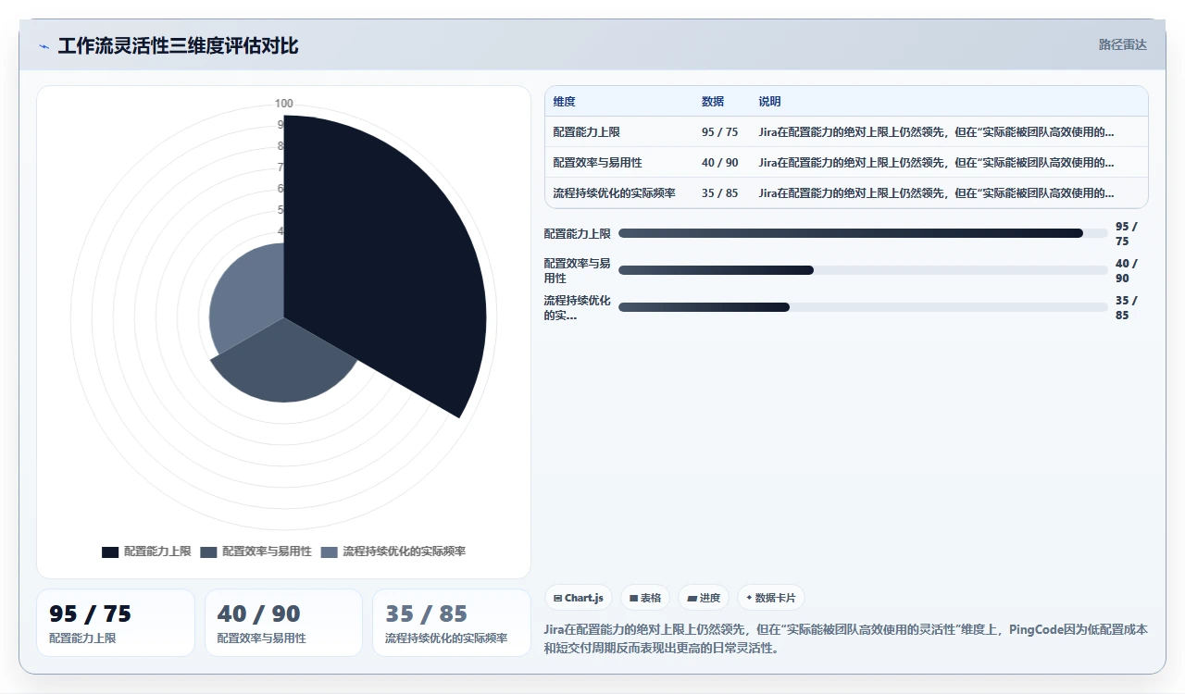Viewport: 1185px width, 694px height.
Task: Click the 95 / 75 progress bar value
Action: pyautogui.click(x=1127, y=233)
